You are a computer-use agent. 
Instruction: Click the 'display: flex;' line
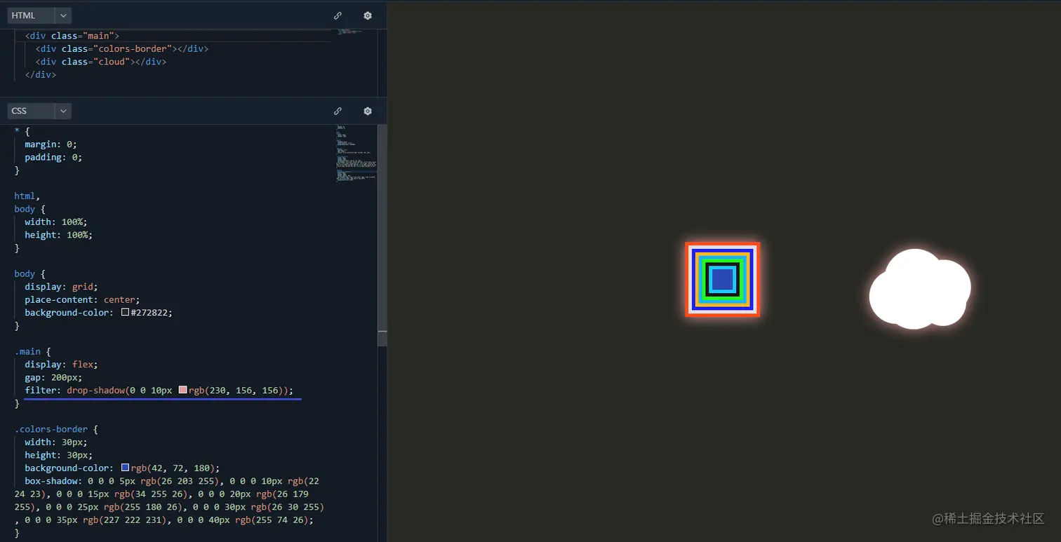click(61, 365)
